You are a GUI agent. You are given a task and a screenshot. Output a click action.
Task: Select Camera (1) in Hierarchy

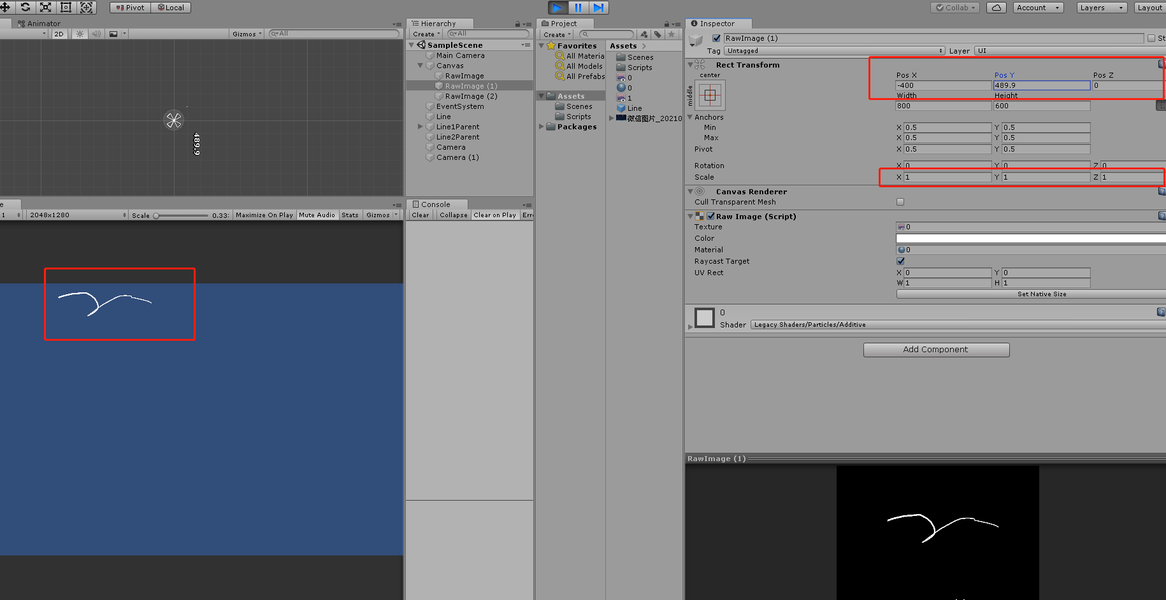457,157
